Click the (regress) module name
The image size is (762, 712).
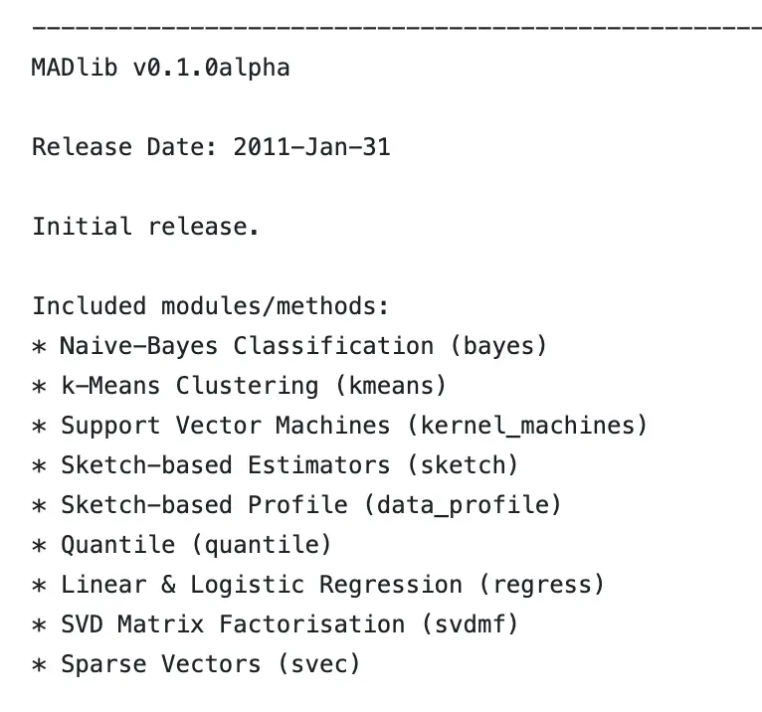pos(542,585)
